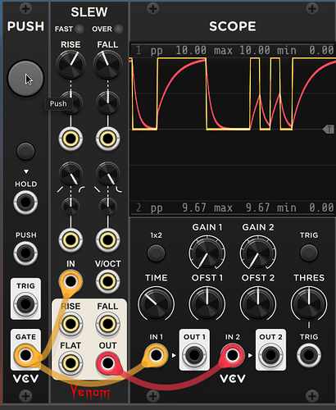Toggle the scope TRIG mode button
This screenshot has width=336, height=410.
pos(309,253)
